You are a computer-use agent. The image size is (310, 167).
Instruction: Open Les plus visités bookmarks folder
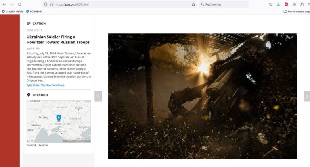click(13, 12)
